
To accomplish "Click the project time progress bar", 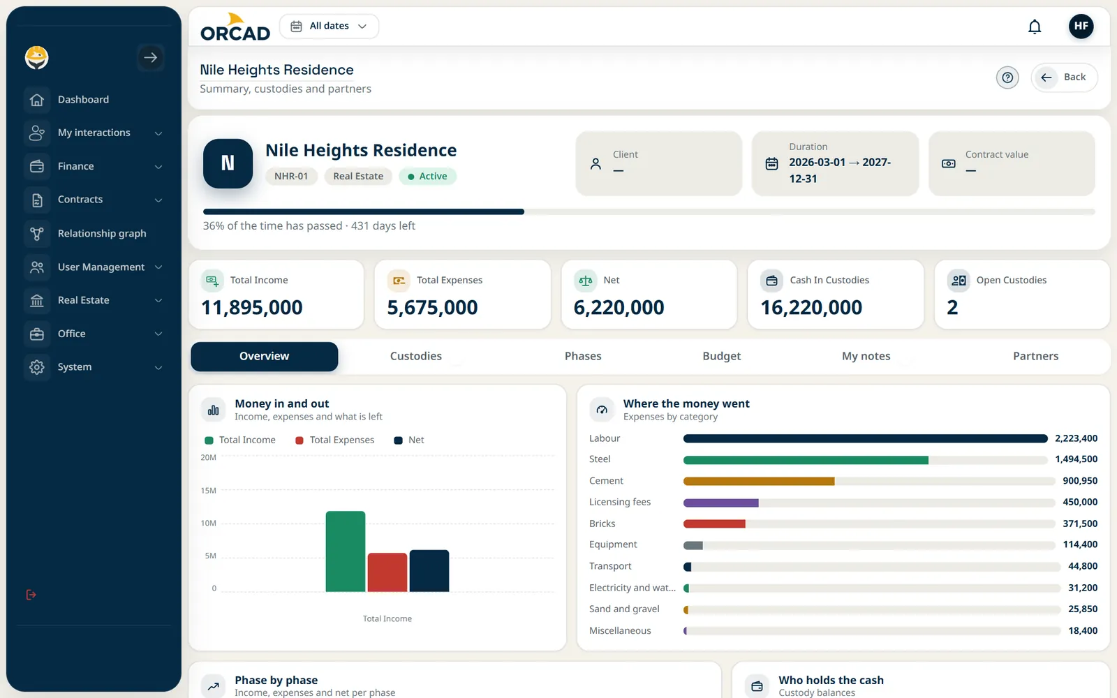I will click(649, 212).
